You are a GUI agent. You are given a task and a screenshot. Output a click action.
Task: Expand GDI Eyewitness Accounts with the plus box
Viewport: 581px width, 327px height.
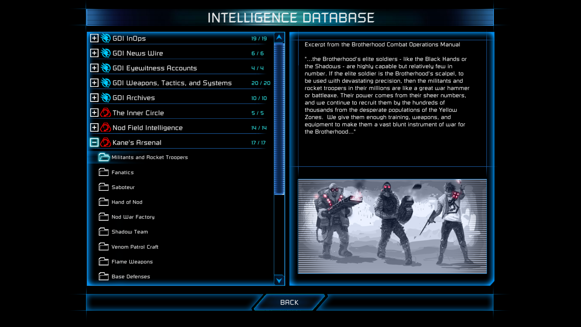[94, 68]
